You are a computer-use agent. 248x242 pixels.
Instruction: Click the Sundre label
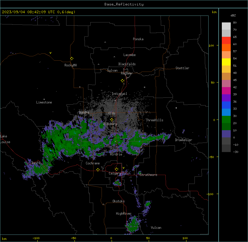(84, 112)
